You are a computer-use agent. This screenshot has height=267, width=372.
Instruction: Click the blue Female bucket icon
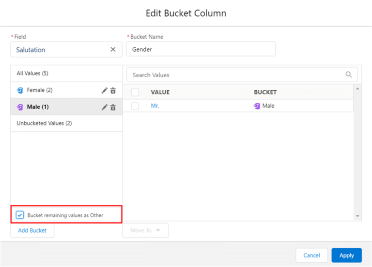coord(20,90)
